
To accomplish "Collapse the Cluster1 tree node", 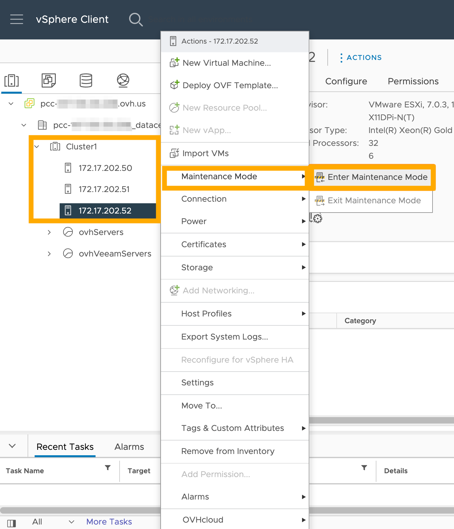I will tap(37, 147).
